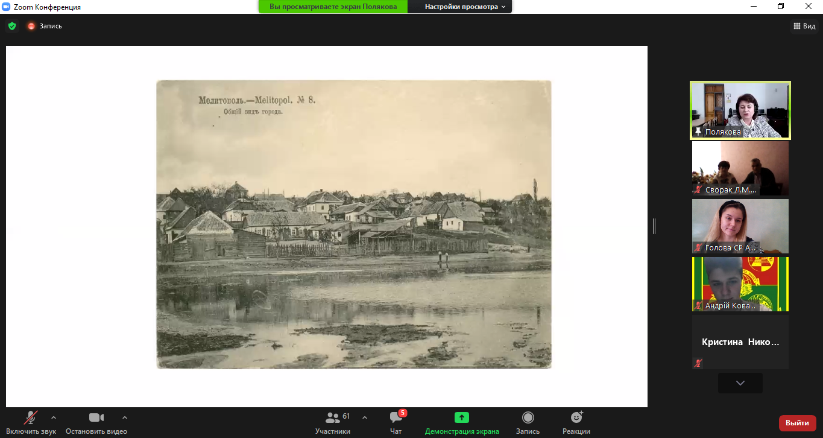This screenshot has width=823, height=438.
Task: Expand audio settings arrow next to microphone
Action: [x=54, y=417]
